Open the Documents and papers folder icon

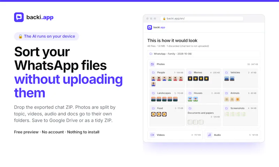point(190,108)
